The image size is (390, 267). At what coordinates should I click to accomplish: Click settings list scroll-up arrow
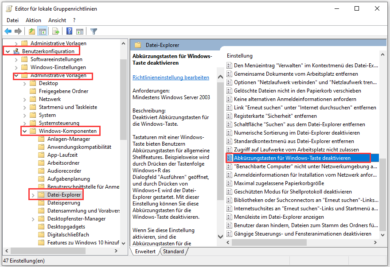(382, 55)
